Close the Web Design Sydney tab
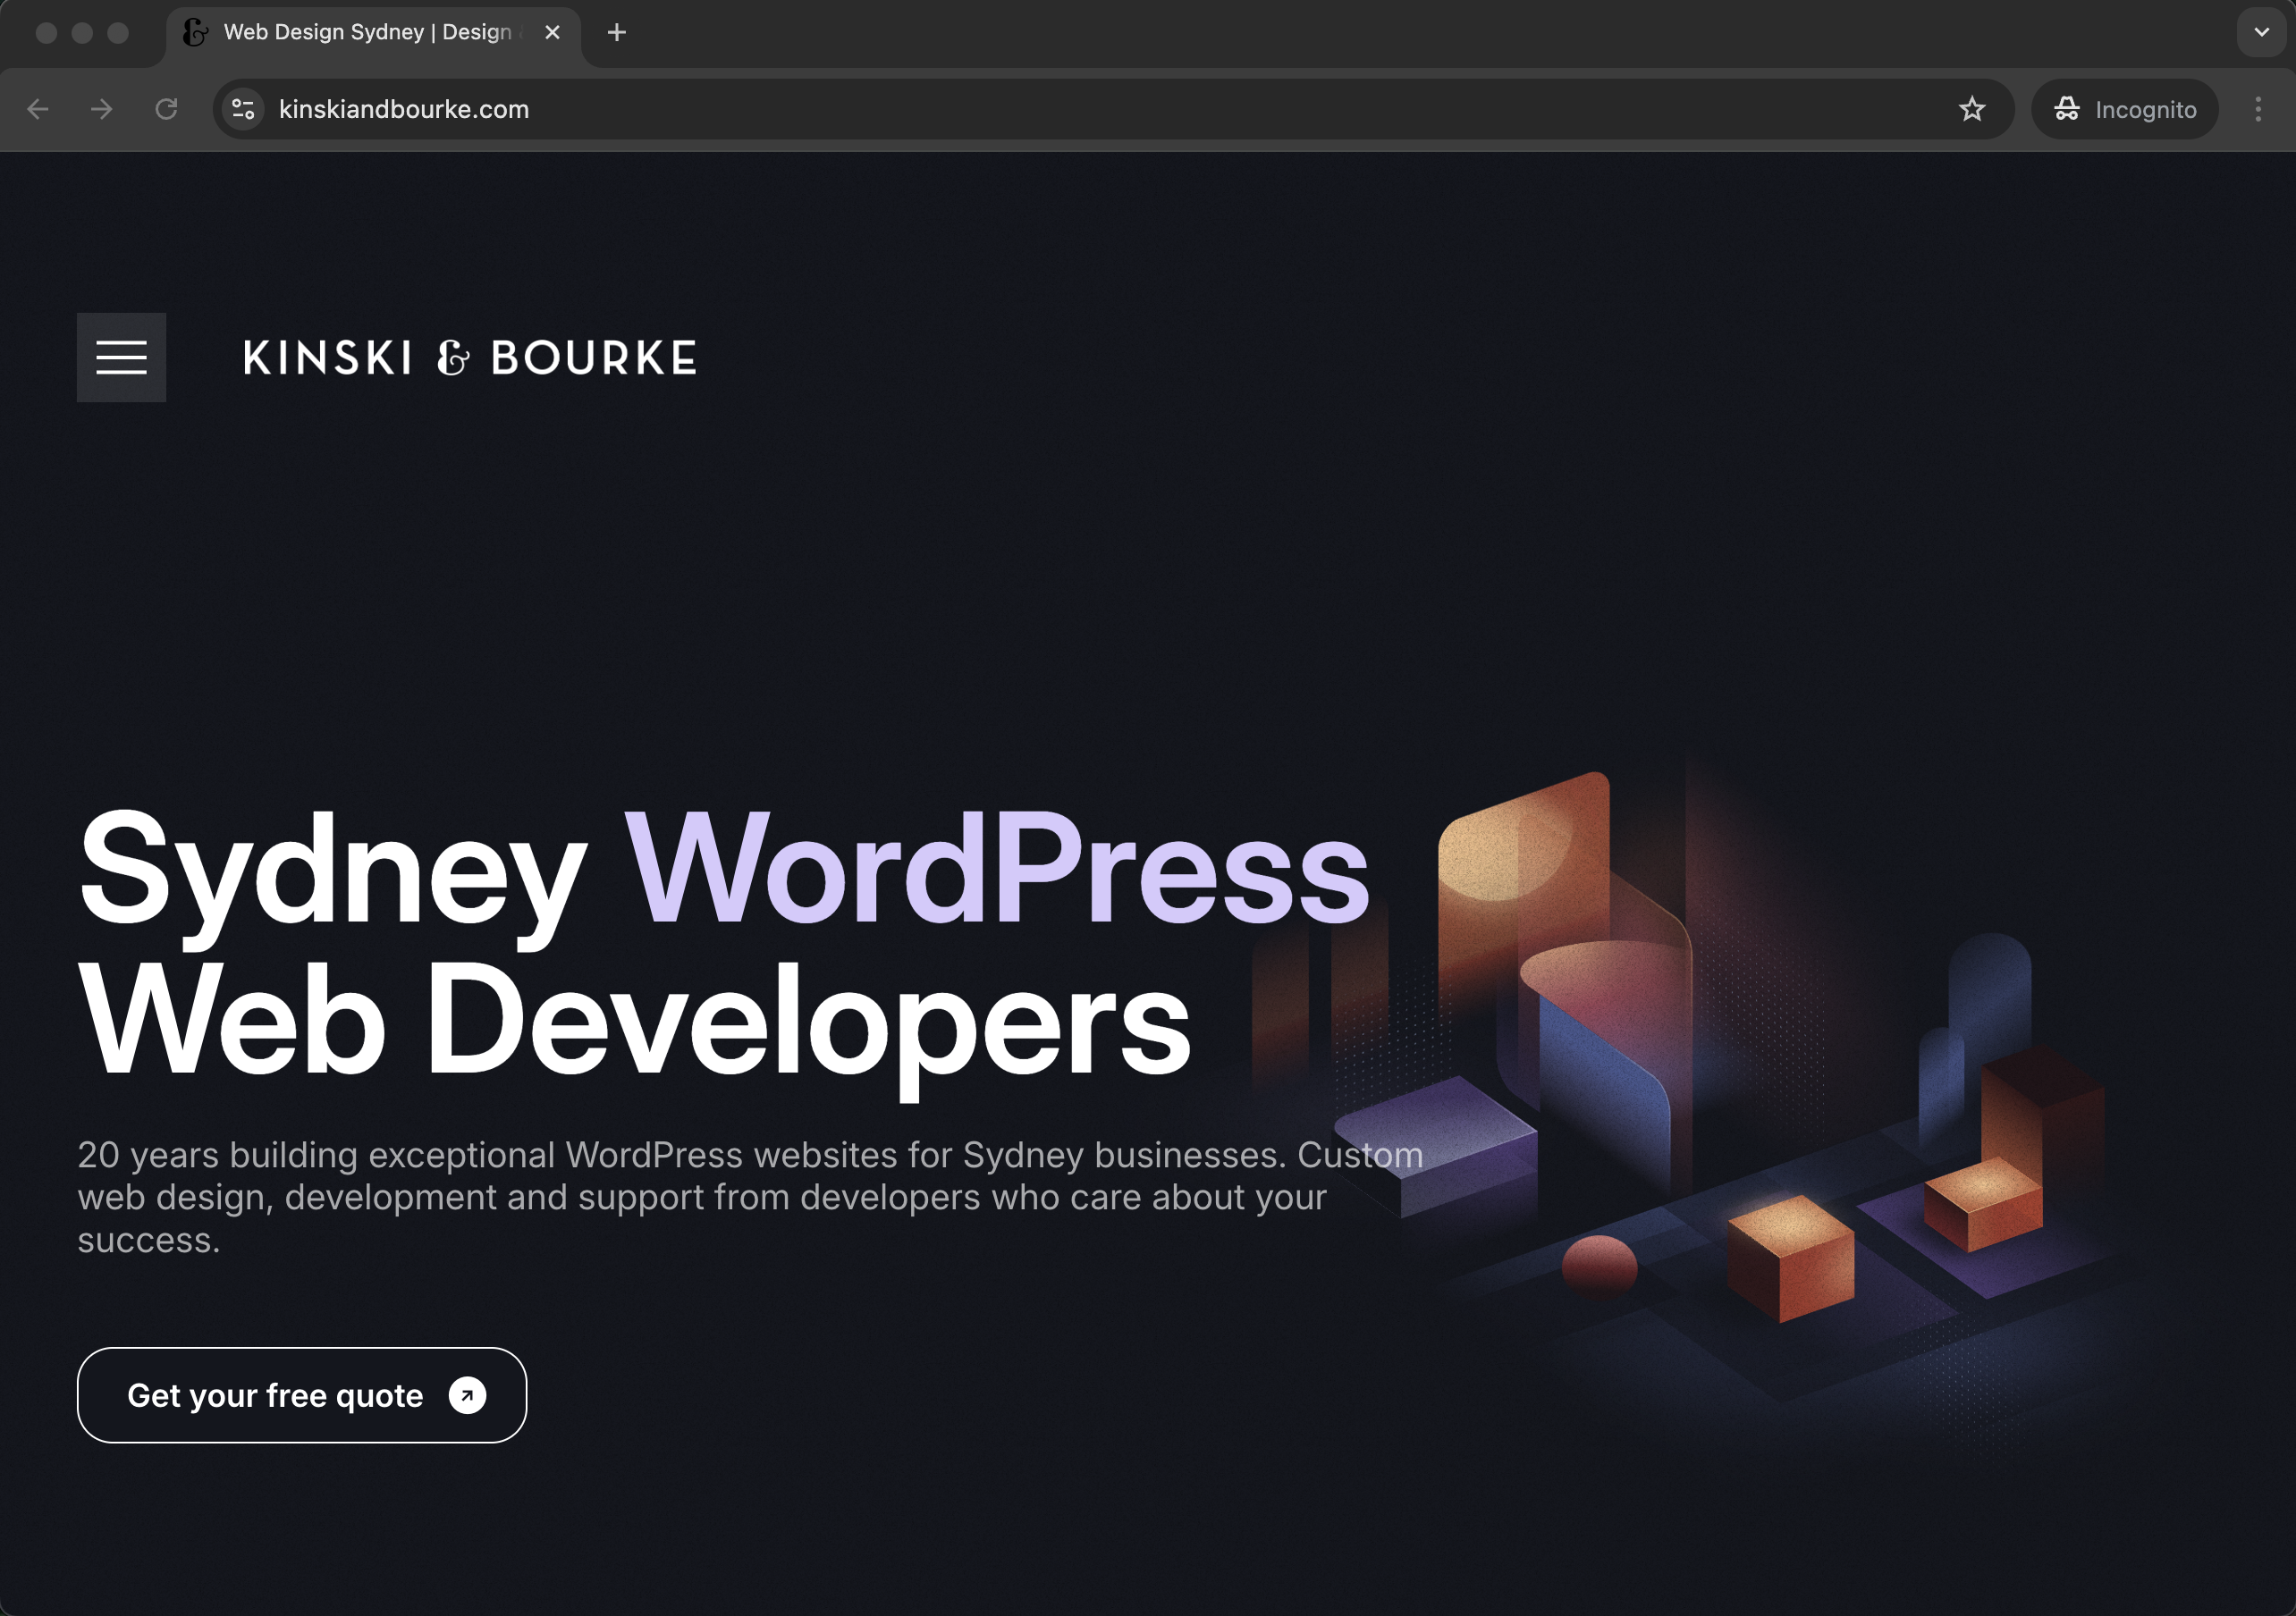 click(x=552, y=33)
